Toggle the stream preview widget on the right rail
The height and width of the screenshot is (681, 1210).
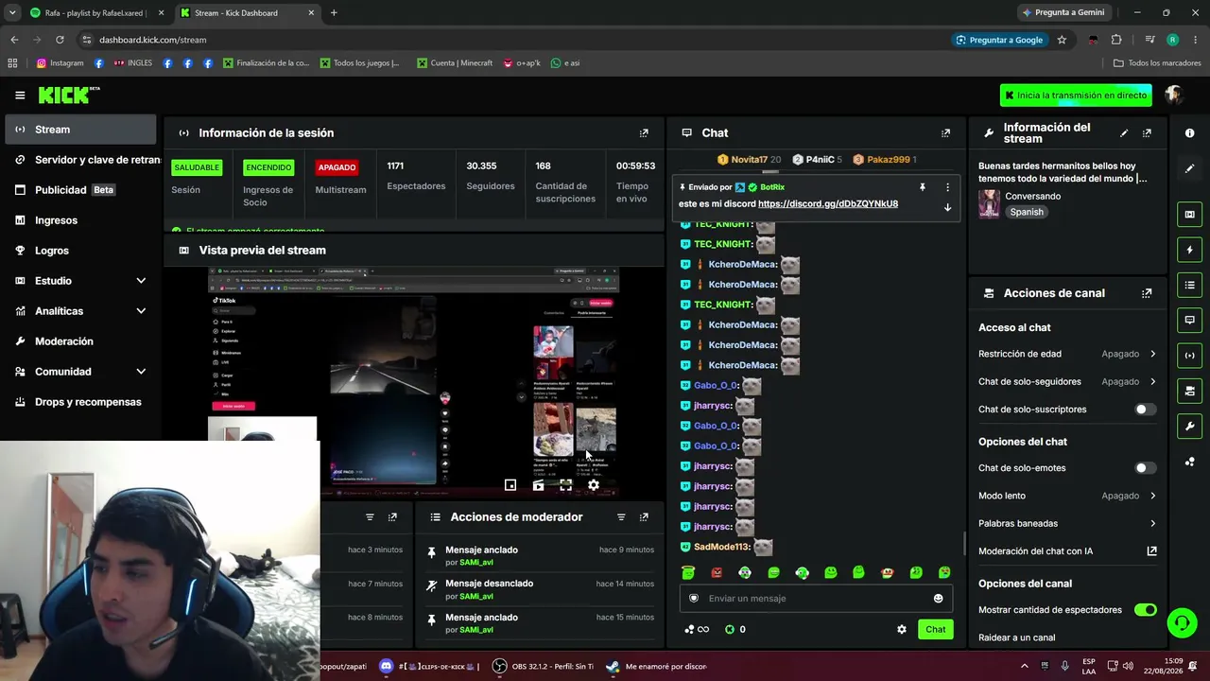coord(1189,215)
